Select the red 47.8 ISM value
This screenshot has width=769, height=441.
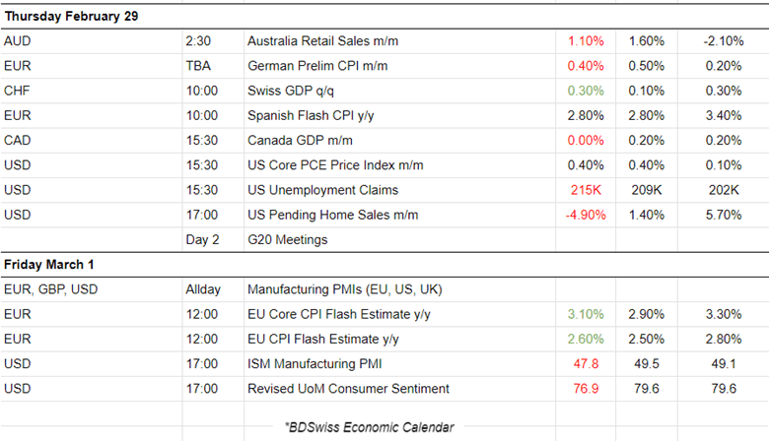[x=586, y=363]
